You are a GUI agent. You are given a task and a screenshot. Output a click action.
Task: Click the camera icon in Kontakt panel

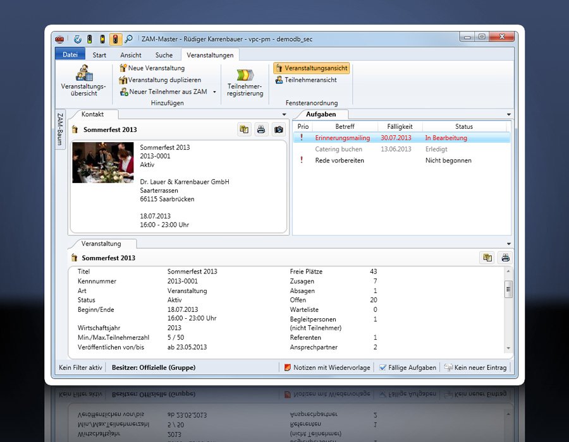tap(278, 129)
